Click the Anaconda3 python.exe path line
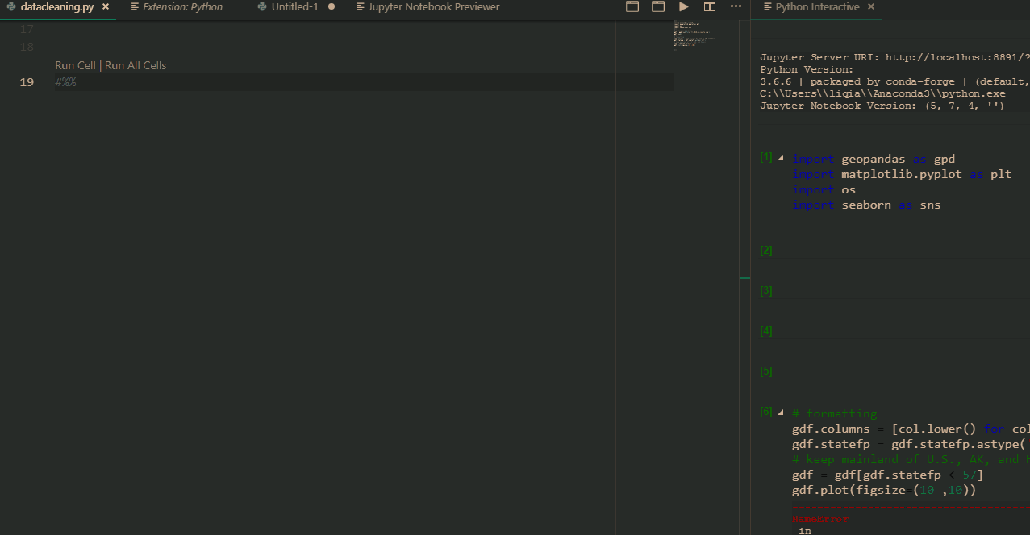 882,93
